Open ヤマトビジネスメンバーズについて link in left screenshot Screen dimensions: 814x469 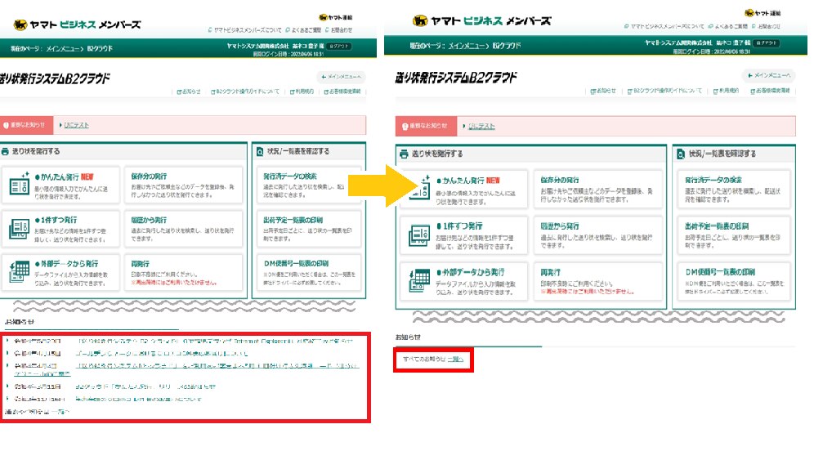[245, 30]
